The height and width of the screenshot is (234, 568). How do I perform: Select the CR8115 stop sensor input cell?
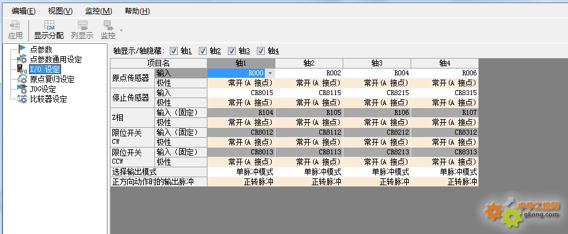point(309,93)
